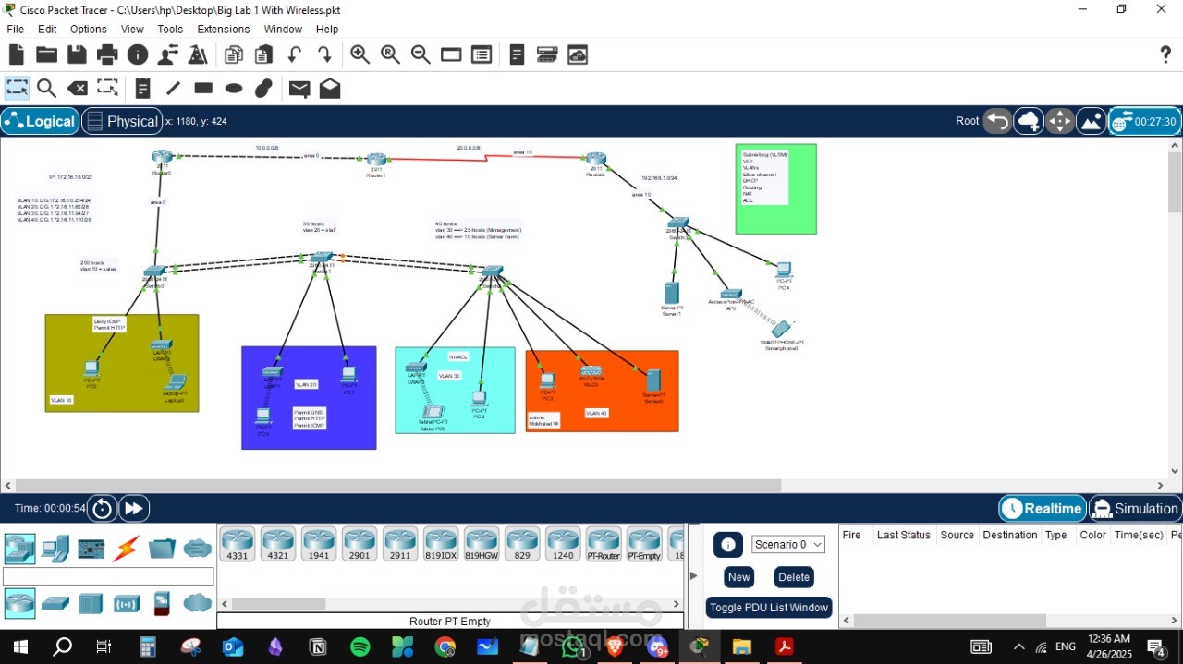
Task: Select the Delete tool
Action: (x=77, y=88)
